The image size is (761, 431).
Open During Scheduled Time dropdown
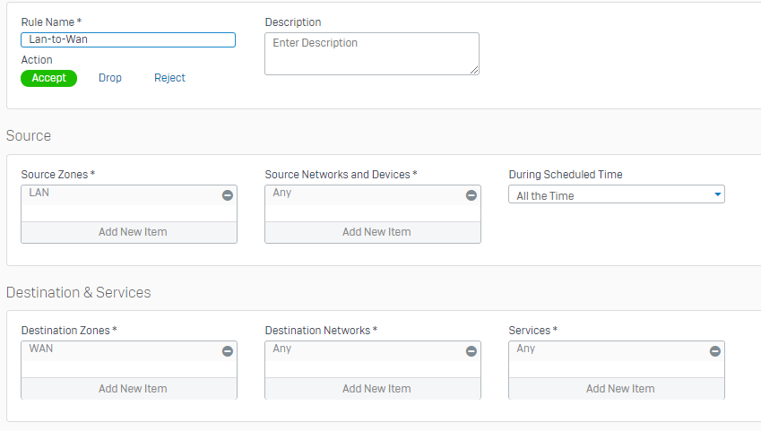(x=616, y=195)
